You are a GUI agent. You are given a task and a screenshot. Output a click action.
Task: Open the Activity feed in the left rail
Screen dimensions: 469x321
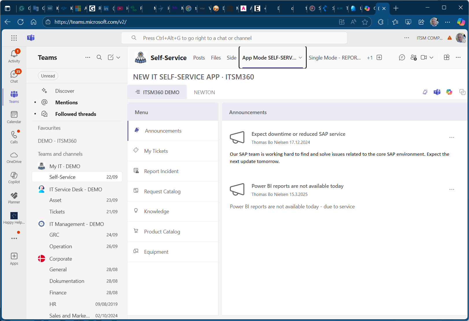pyautogui.click(x=14, y=55)
